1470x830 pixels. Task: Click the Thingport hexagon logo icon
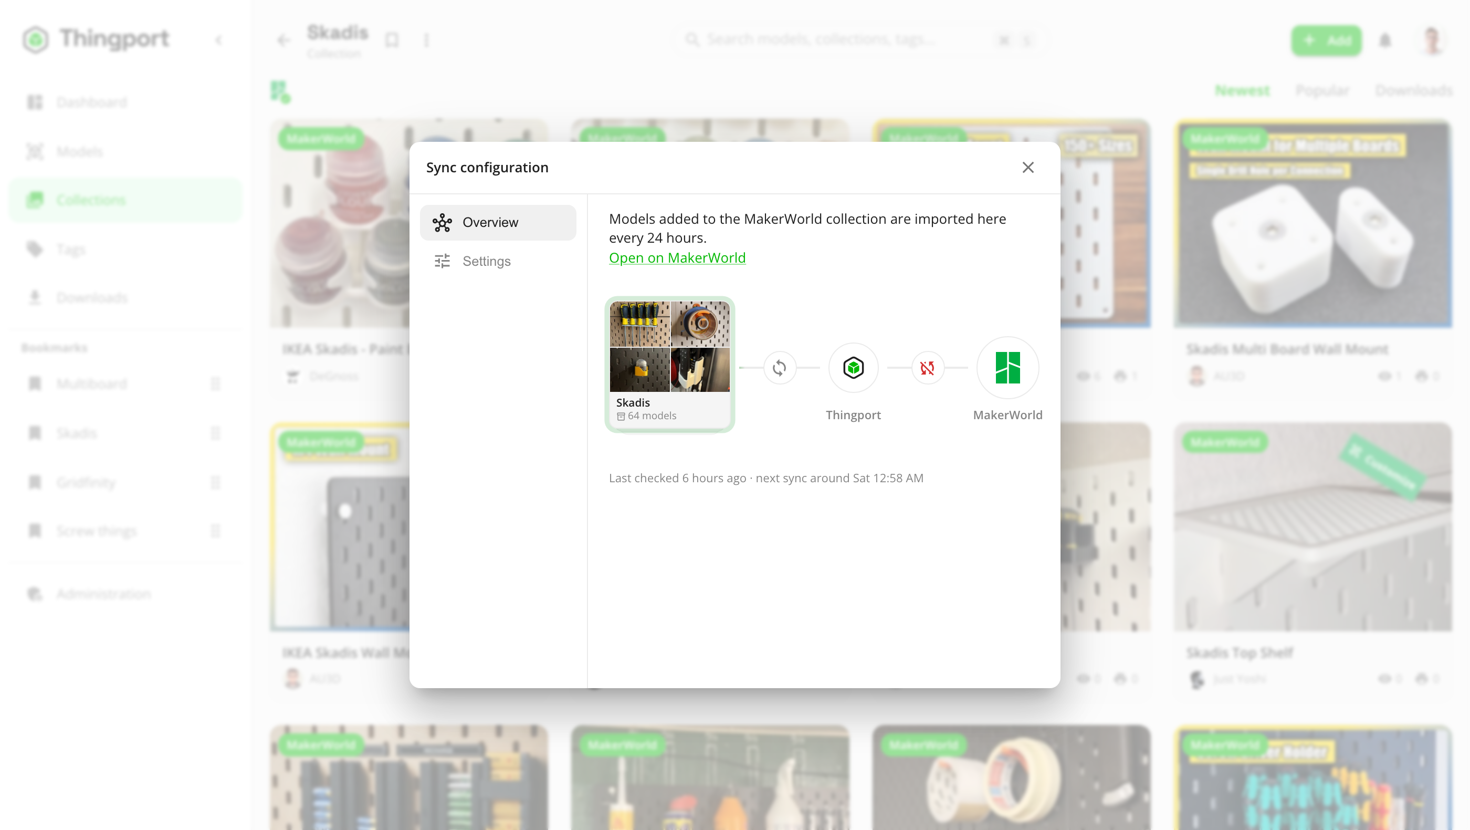pyautogui.click(x=853, y=368)
